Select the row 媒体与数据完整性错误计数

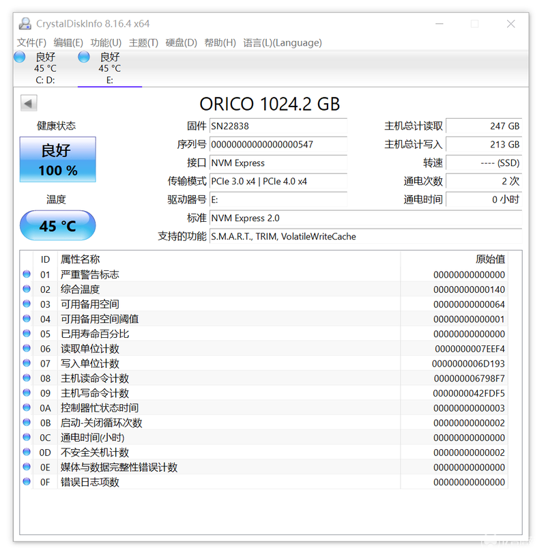point(265,467)
